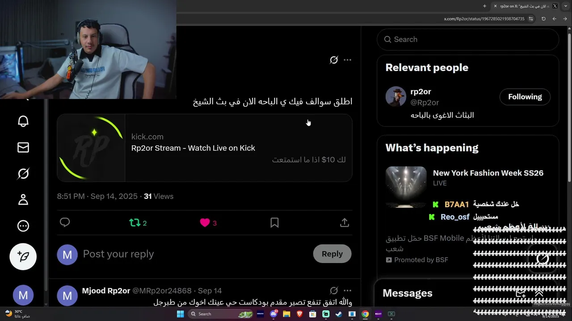Open the Profile person icon in the sidebar
The image size is (572, 321).
tap(23, 200)
